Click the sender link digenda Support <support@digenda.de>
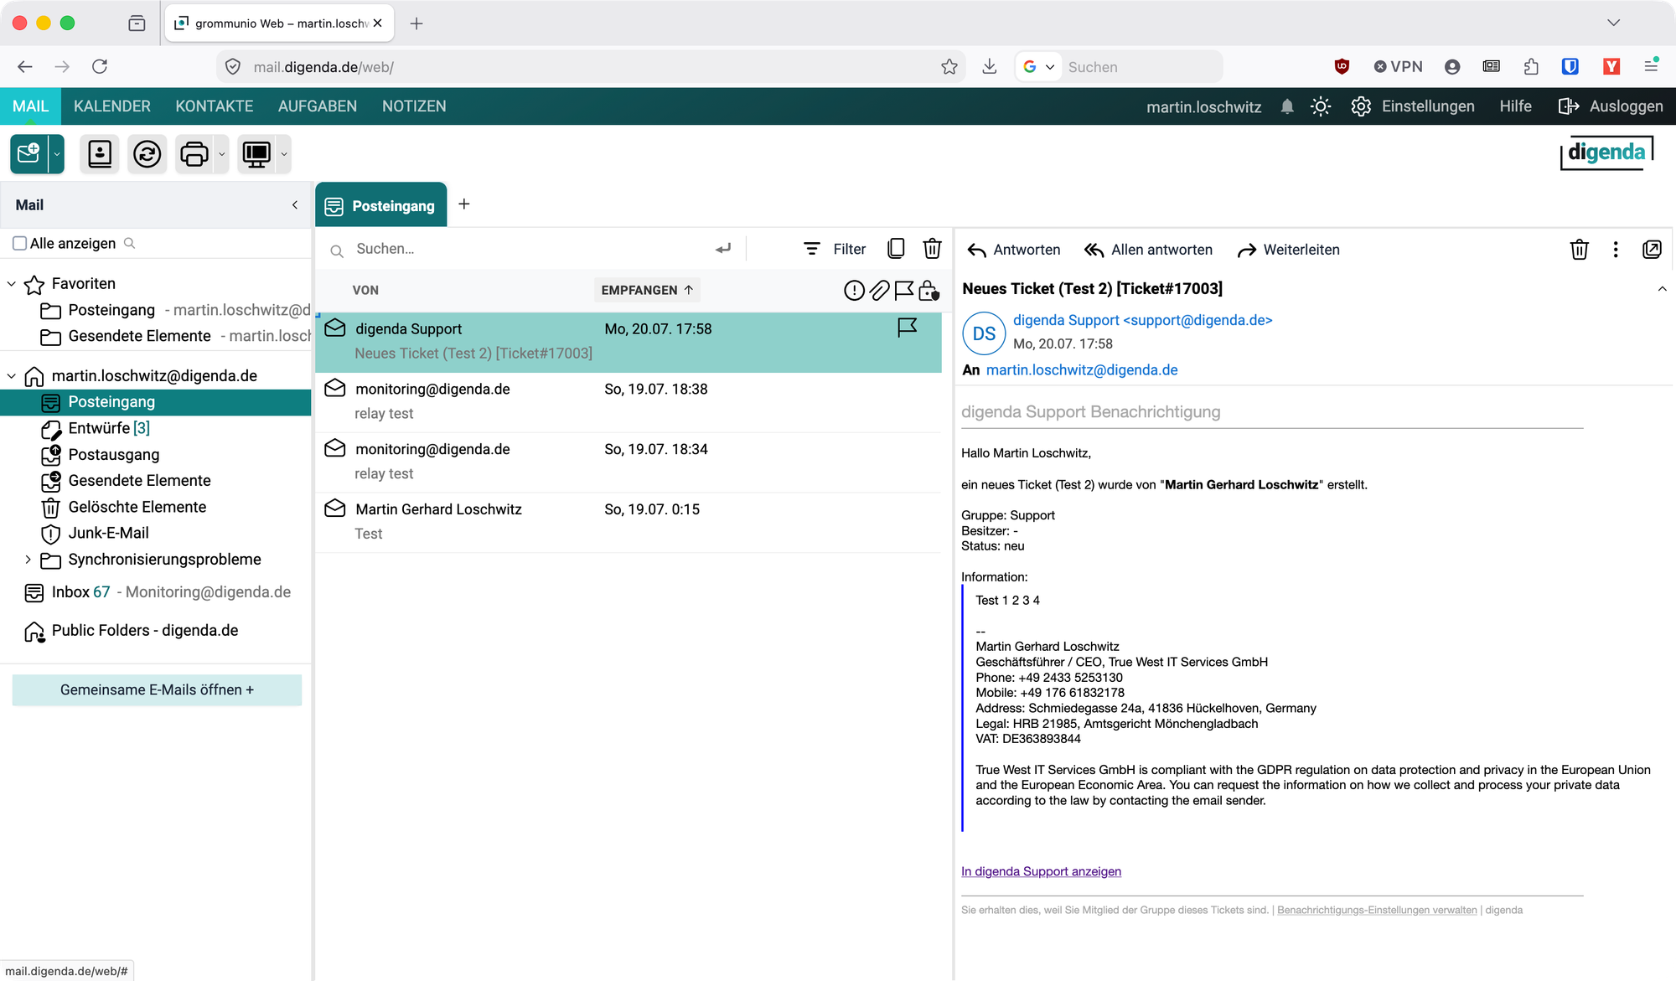Viewport: 1676px width, 981px height. coord(1142,320)
